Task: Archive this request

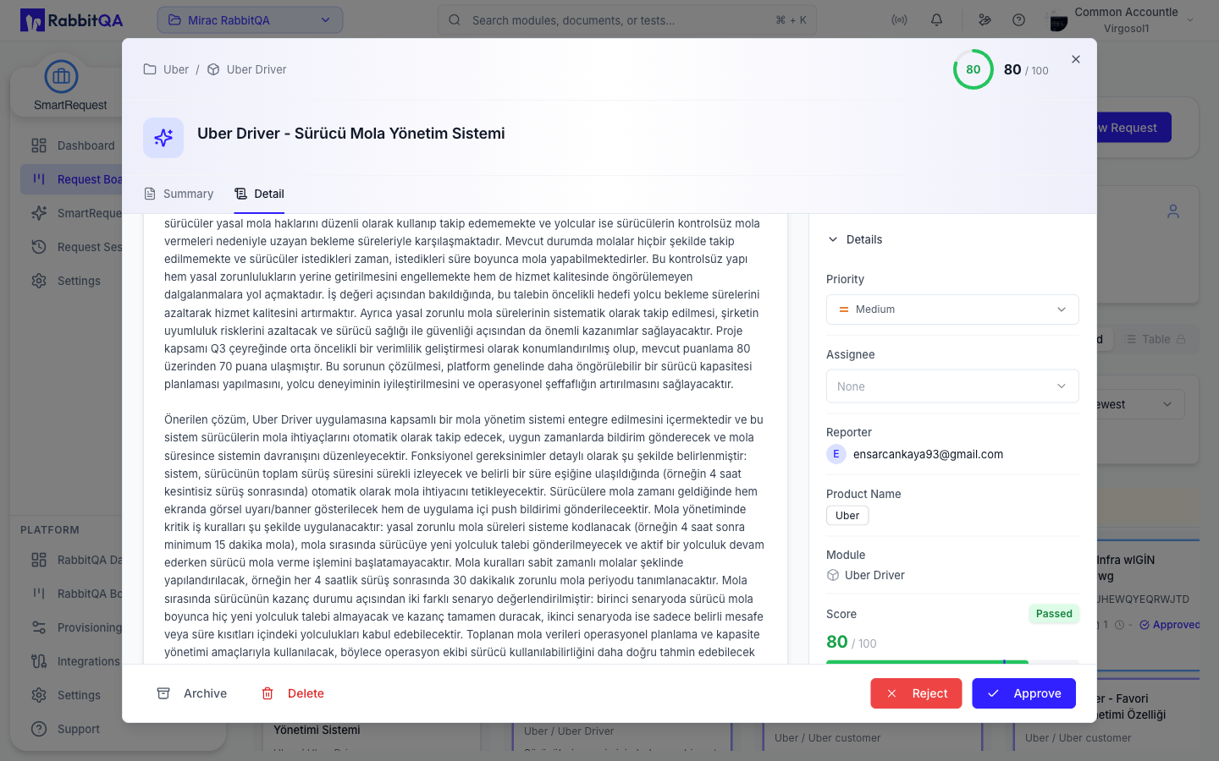Action: (192, 693)
